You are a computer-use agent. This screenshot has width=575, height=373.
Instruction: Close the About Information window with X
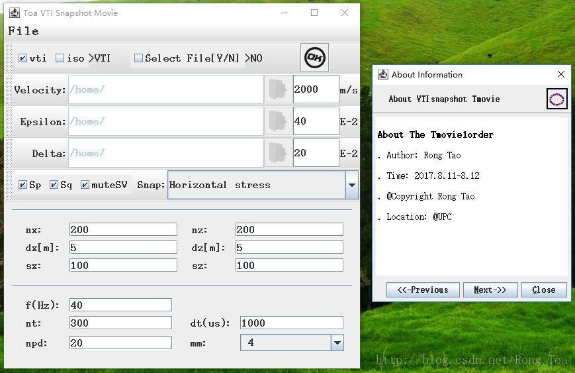pyautogui.click(x=561, y=74)
